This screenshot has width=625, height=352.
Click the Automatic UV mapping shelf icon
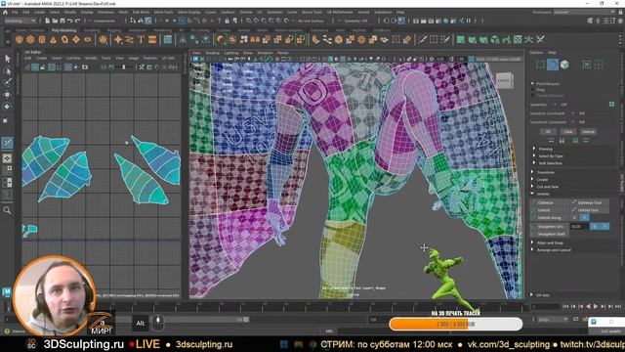pos(495,39)
